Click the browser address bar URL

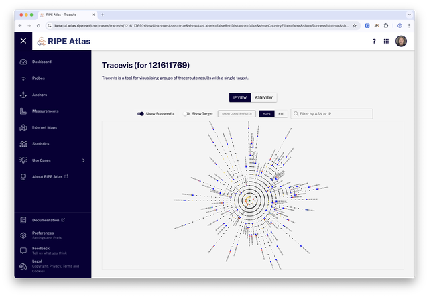(x=201, y=25)
